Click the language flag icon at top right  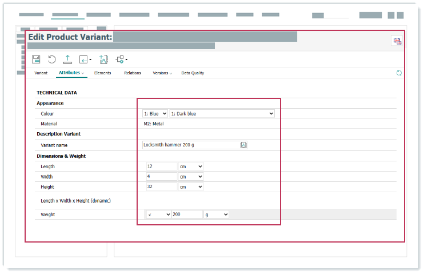click(397, 41)
